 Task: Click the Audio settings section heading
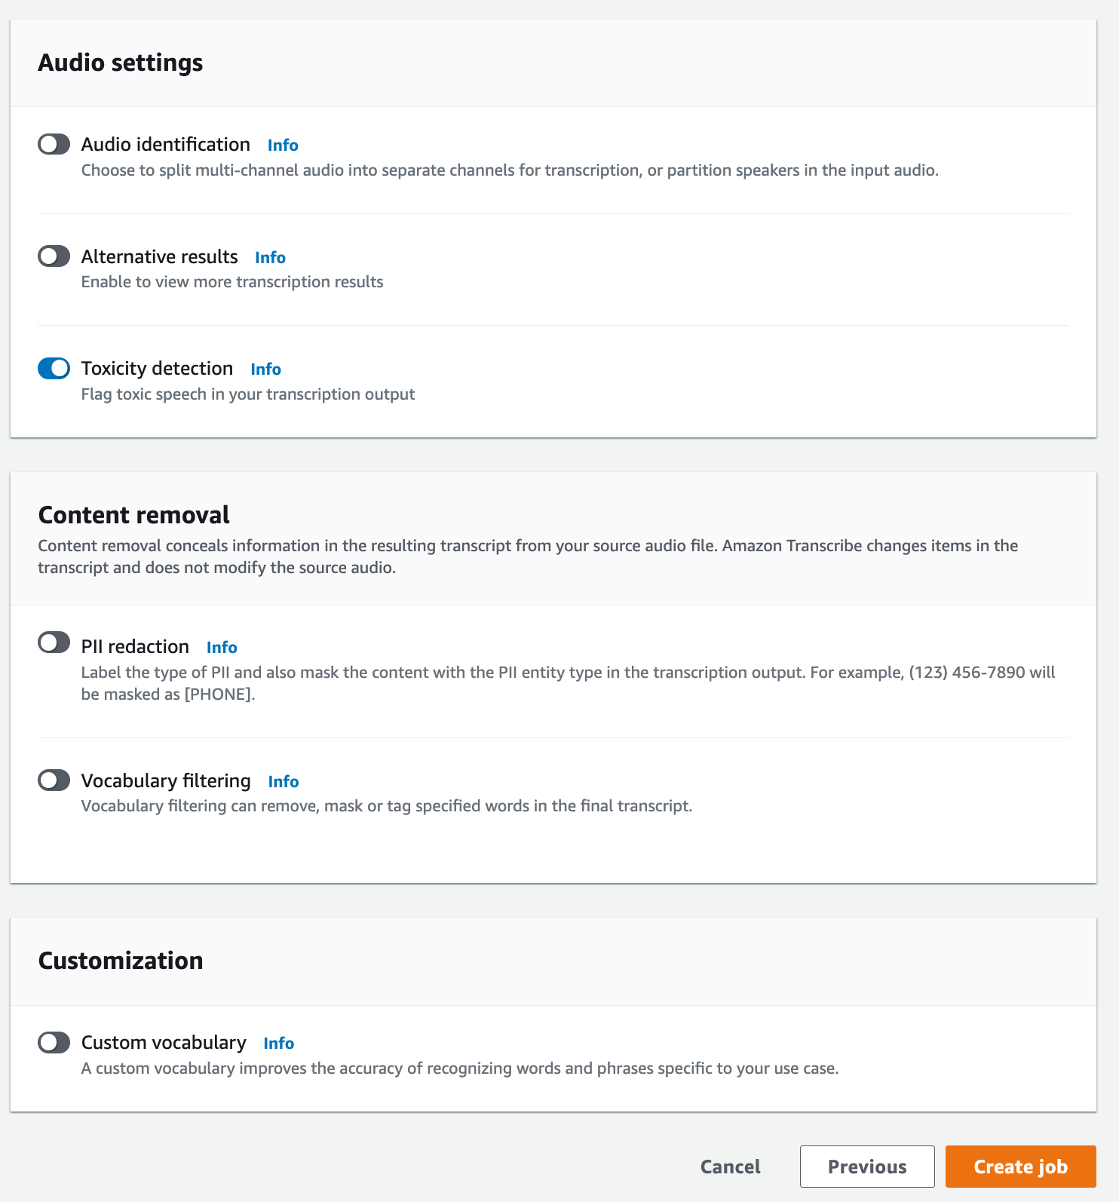pos(121,63)
